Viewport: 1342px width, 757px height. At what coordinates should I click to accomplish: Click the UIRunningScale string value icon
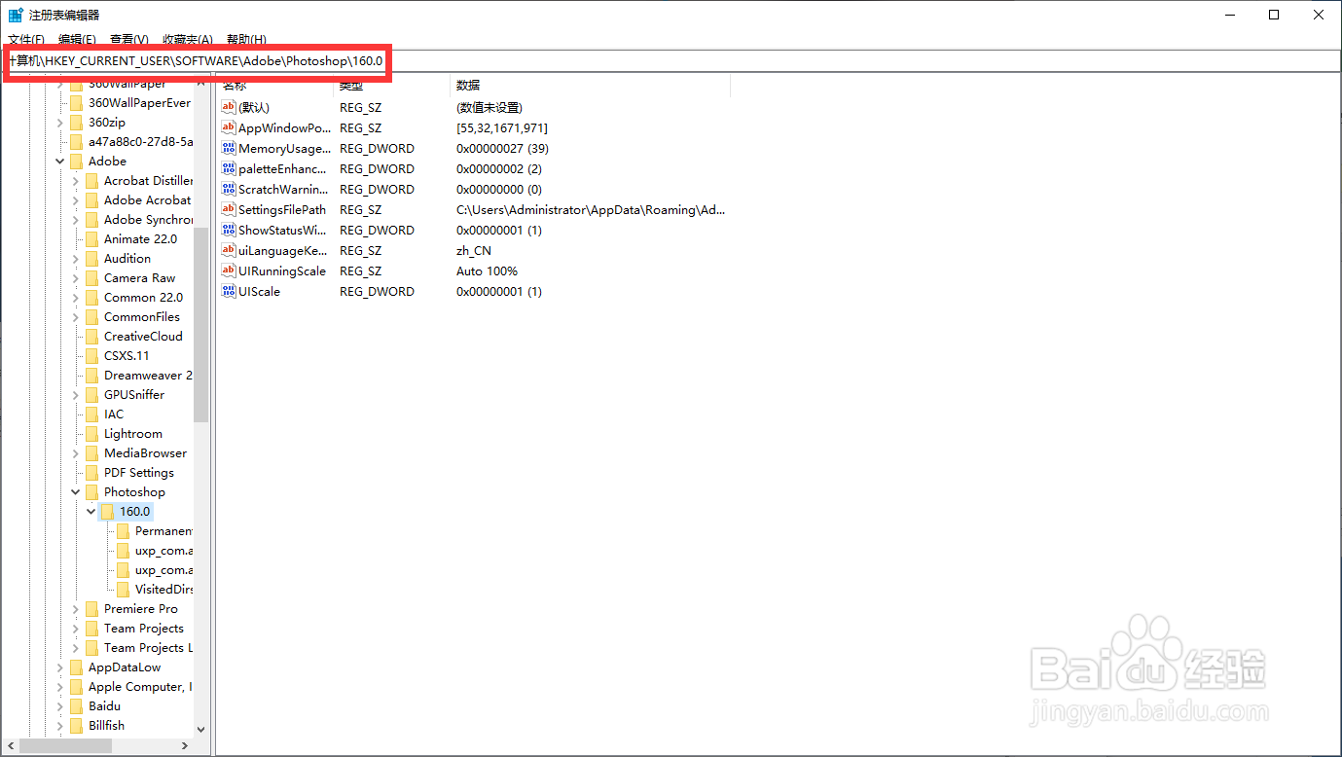tap(229, 271)
